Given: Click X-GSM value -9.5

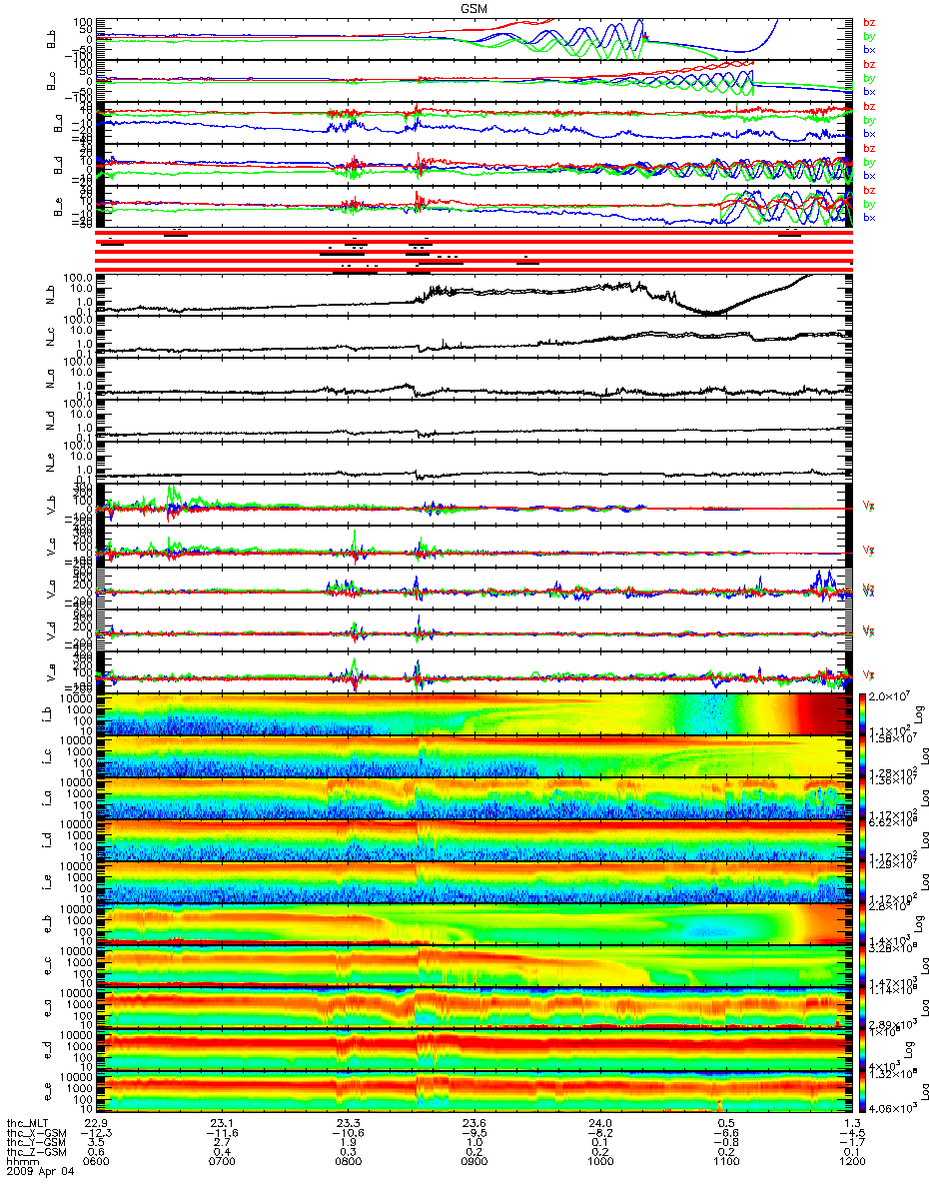Looking at the screenshot, I should [x=473, y=1133].
